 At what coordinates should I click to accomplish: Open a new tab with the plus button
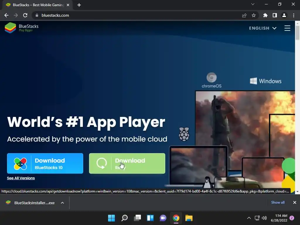[79, 5]
